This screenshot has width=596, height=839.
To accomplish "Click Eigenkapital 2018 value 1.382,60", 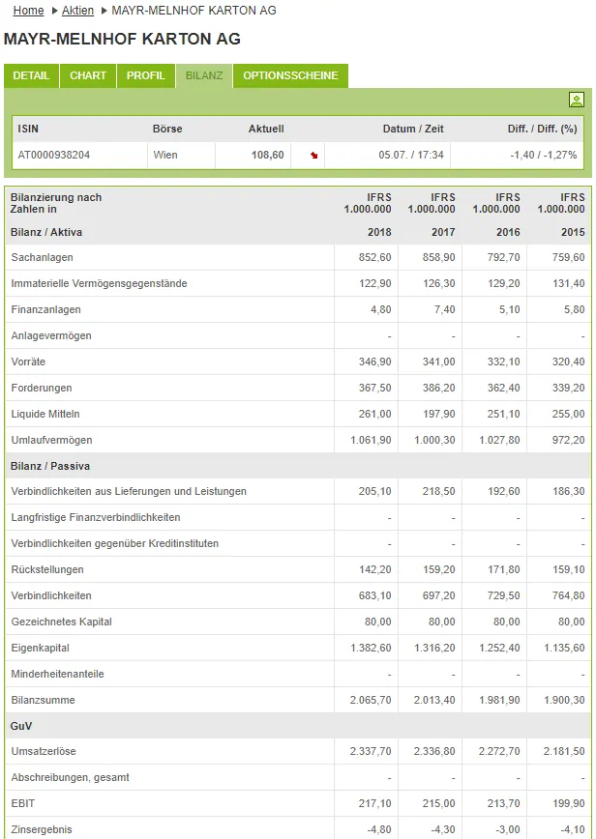I will (372, 648).
